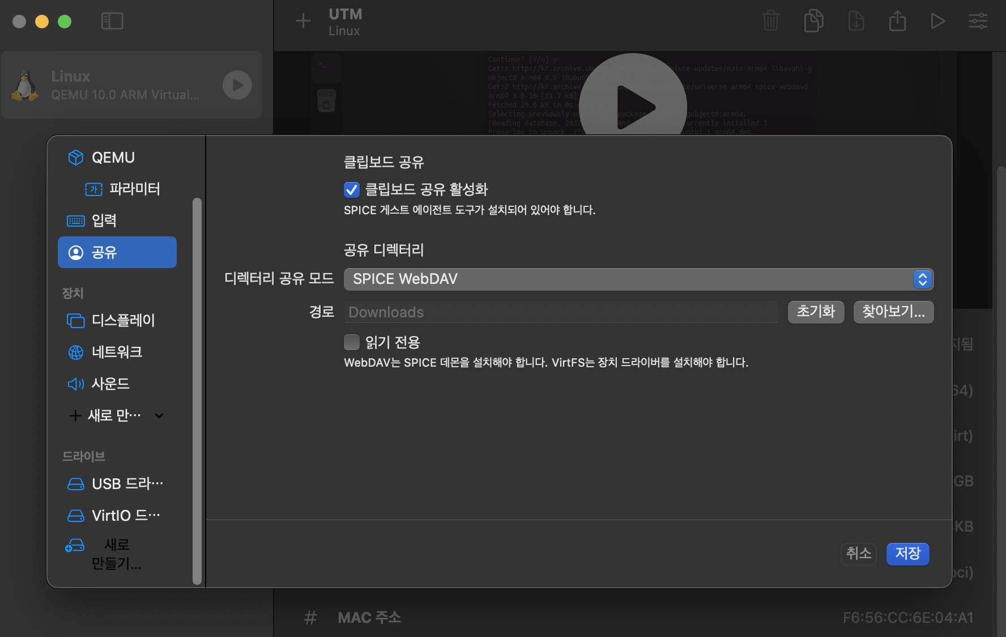Viewport: 1006px width, 637px height.
Task: Select the QEMU settings section
Action: pyautogui.click(x=113, y=158)
